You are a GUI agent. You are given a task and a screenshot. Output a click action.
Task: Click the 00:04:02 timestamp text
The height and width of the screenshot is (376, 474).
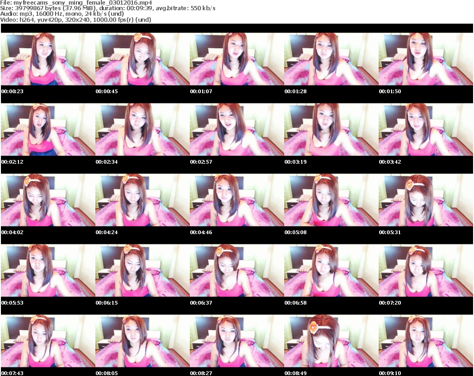(12, 232)
